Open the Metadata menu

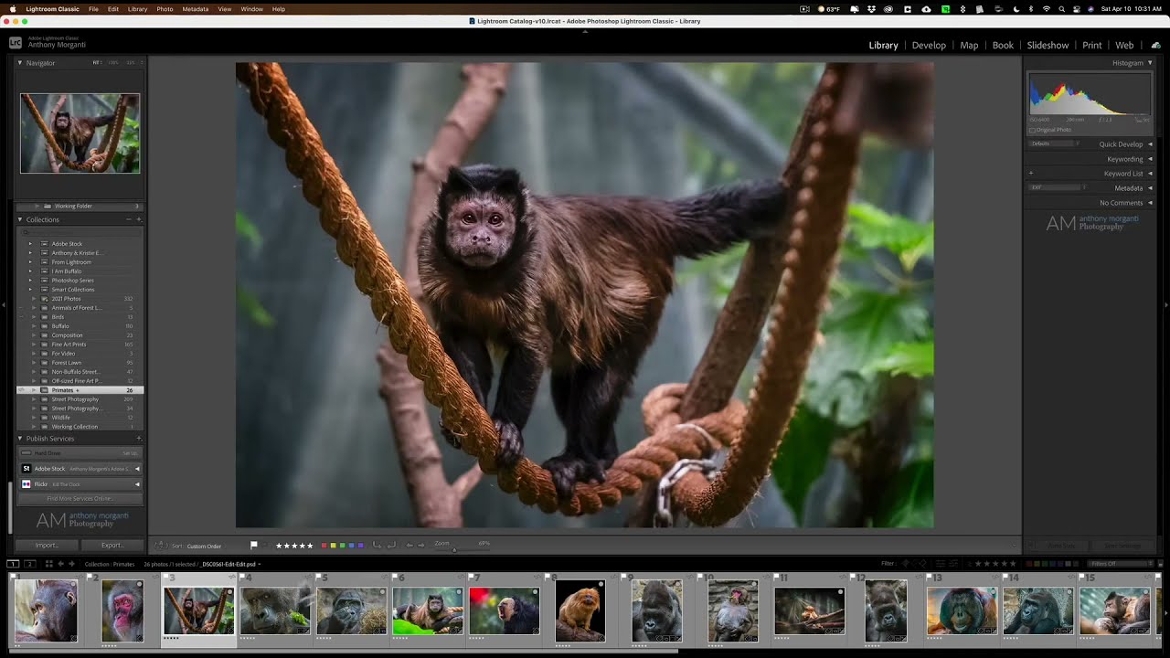pos(195,9)
